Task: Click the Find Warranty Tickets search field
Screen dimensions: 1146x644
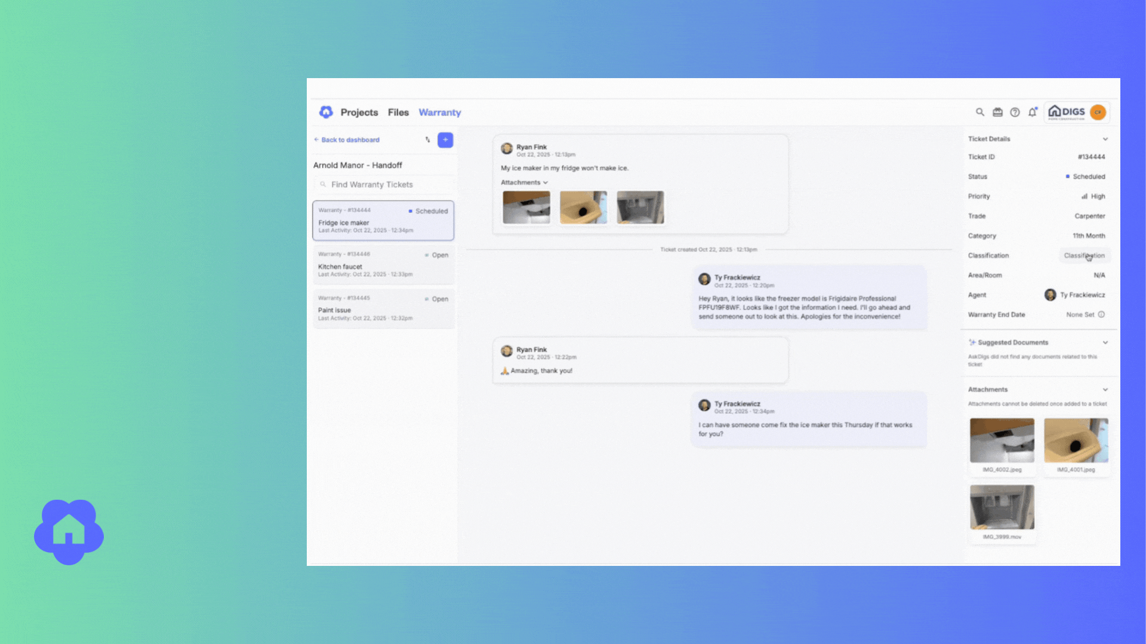Action: pos(383,184)
